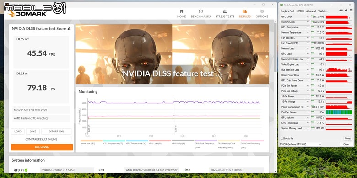
Task: Click the DLSS on marker in monitoring graph
Action: point(176,129)
